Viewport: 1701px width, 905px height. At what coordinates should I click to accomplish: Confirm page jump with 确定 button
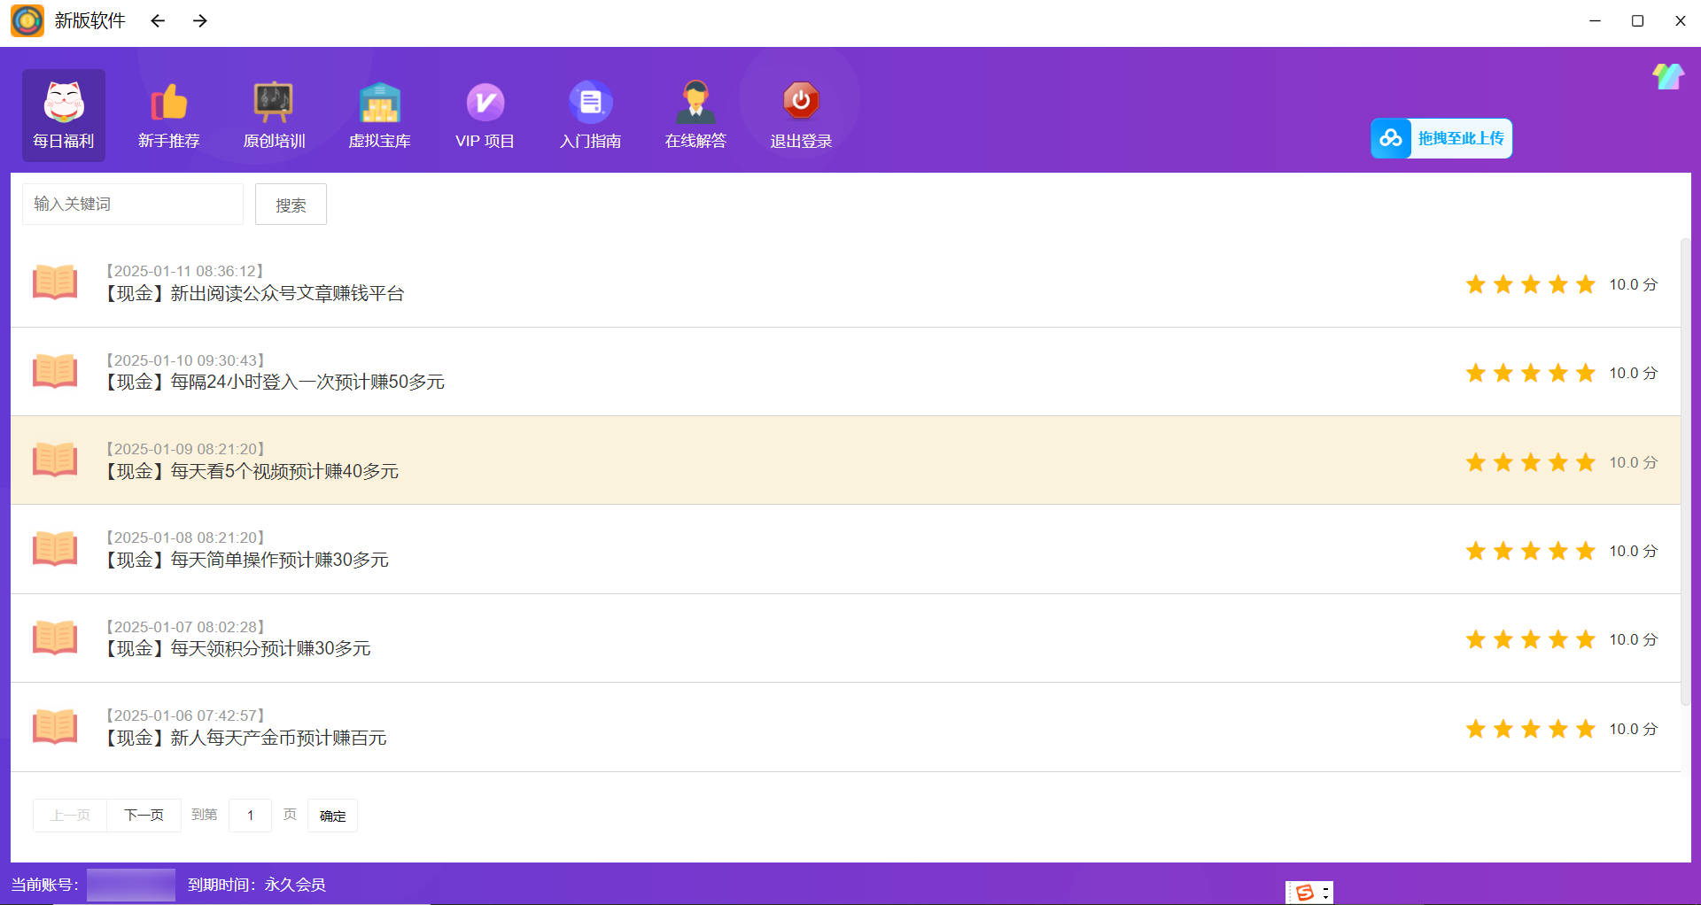coord(332,816)
